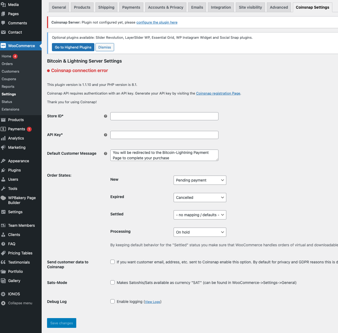Open WooCommerce Orders submenu item
Screen dimensions: 338x333
tap(7, 64)
